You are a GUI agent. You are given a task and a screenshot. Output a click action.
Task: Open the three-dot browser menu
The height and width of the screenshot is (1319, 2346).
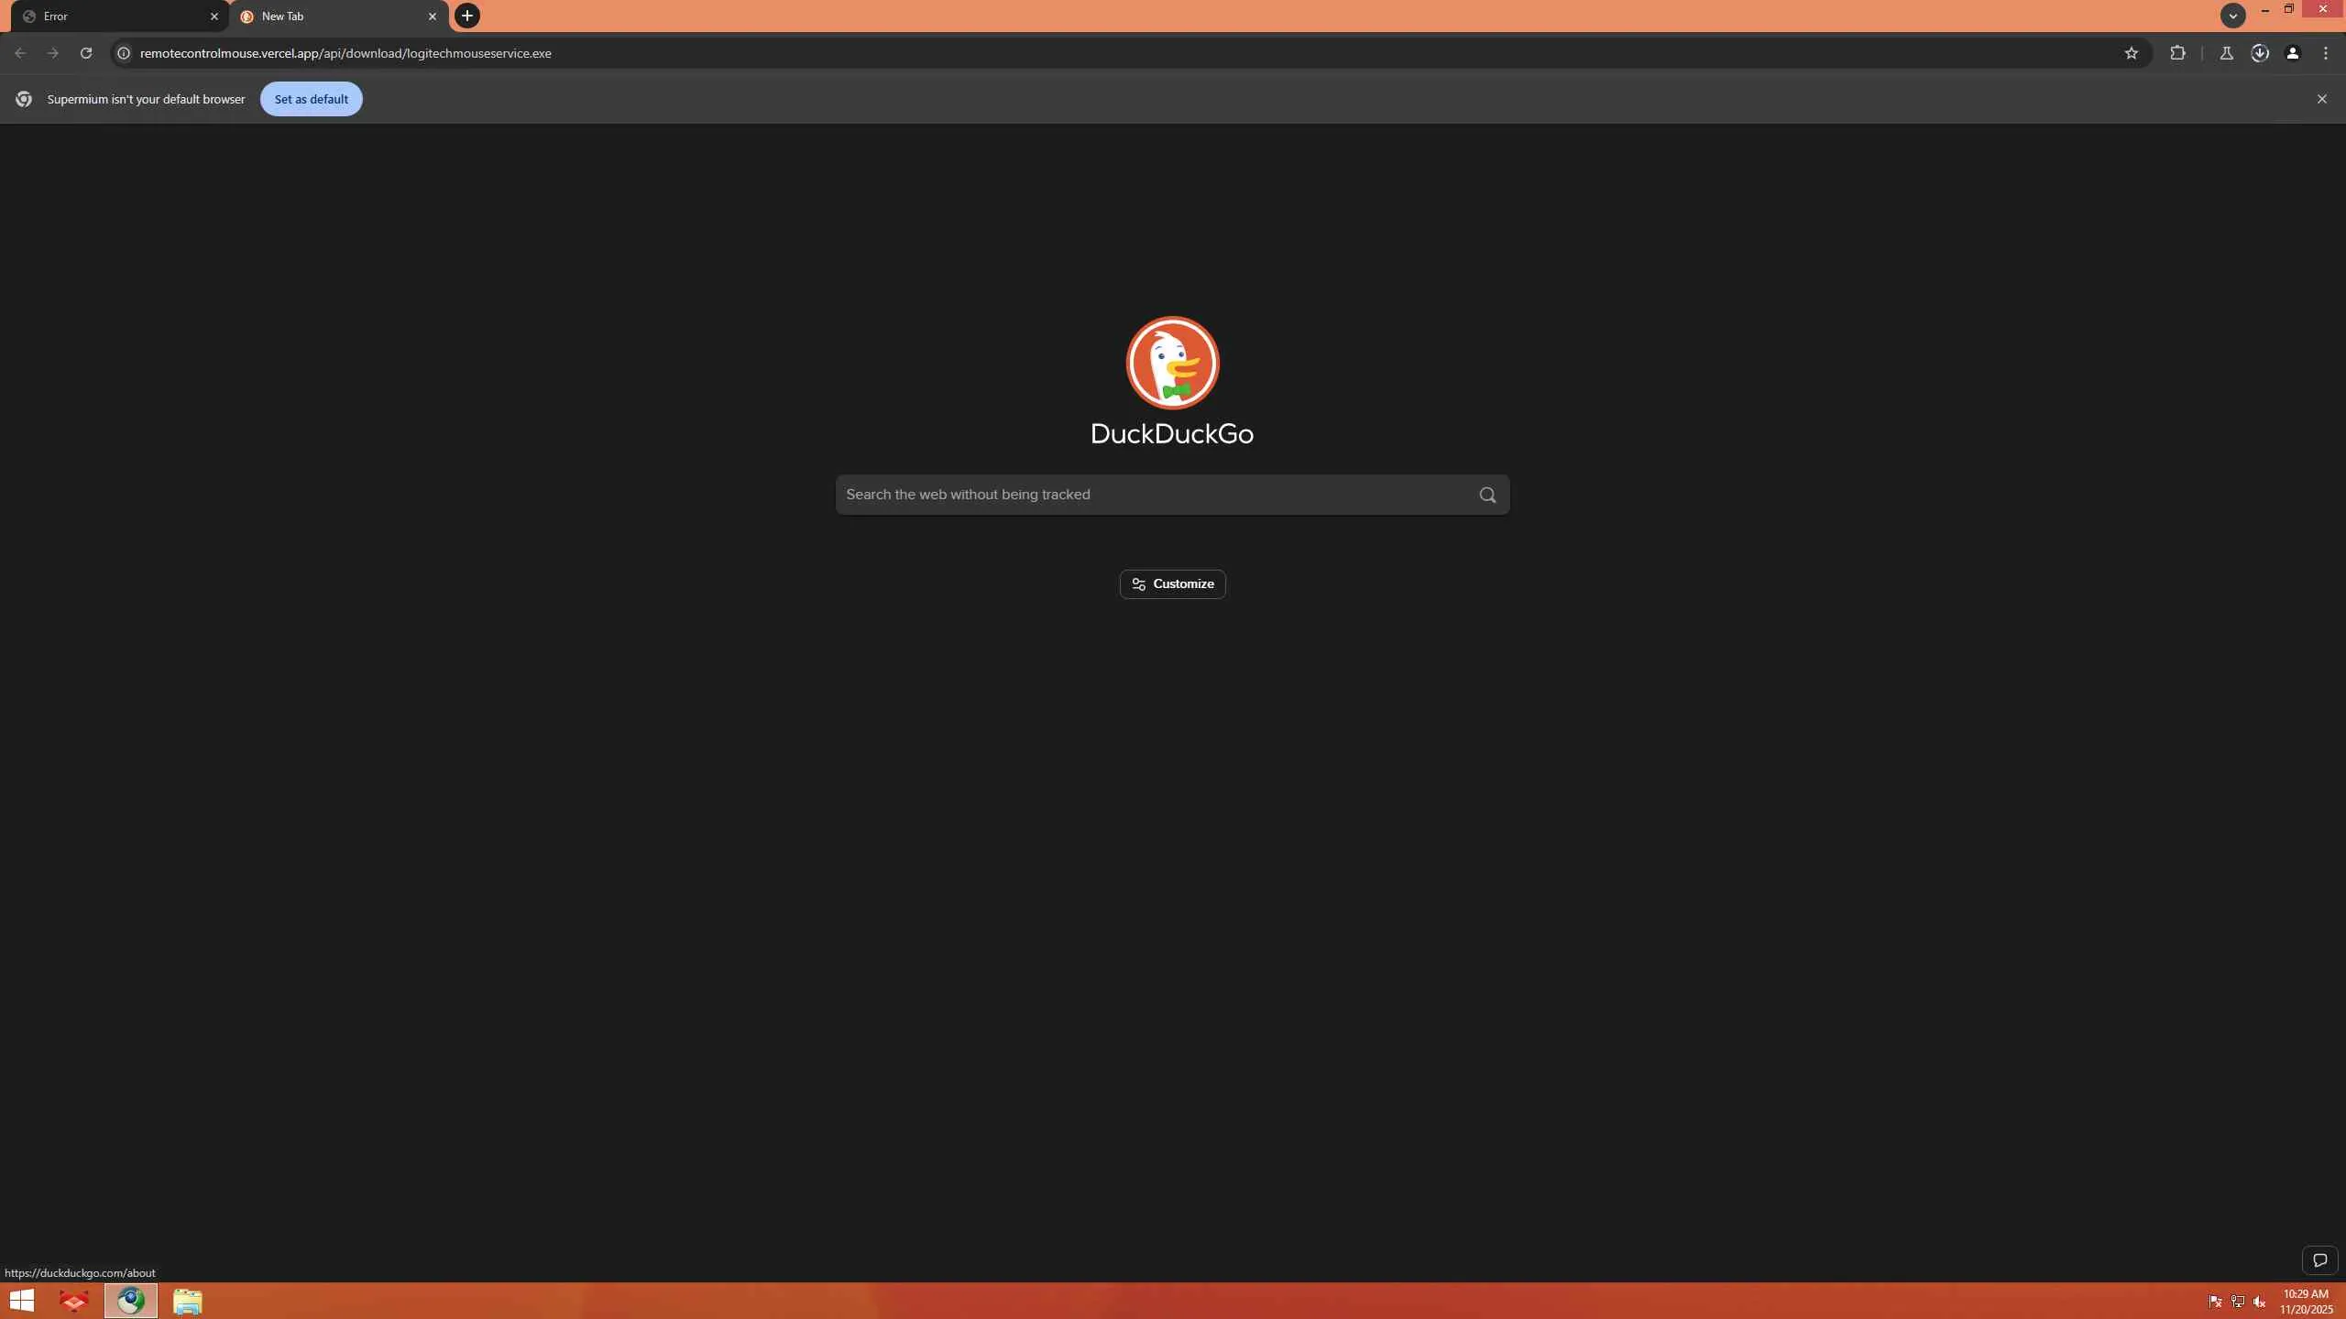pos(2326,53)
